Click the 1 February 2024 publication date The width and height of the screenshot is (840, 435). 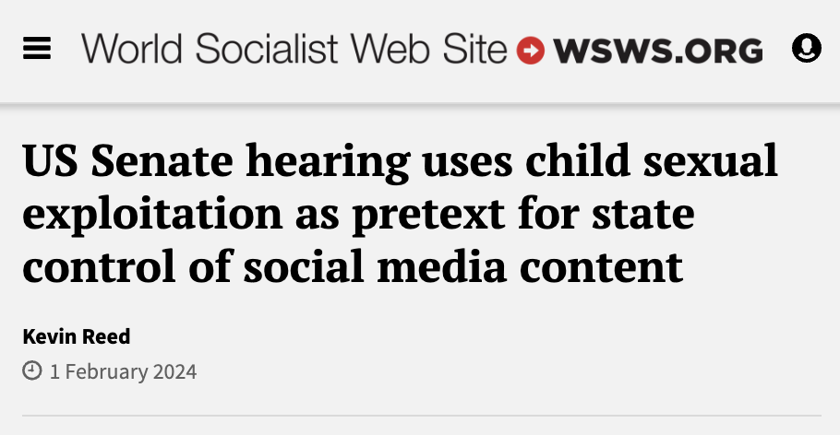pos(123,372)
